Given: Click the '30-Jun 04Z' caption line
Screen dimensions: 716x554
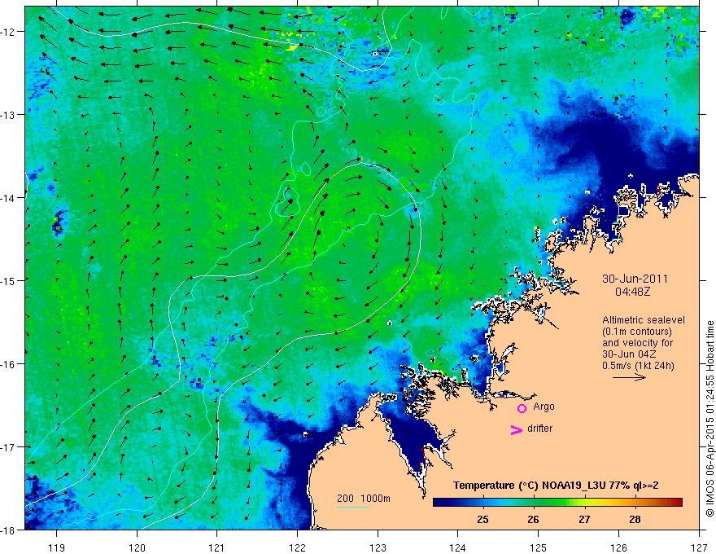Looking at the screenshot, I should coord(628,354).
